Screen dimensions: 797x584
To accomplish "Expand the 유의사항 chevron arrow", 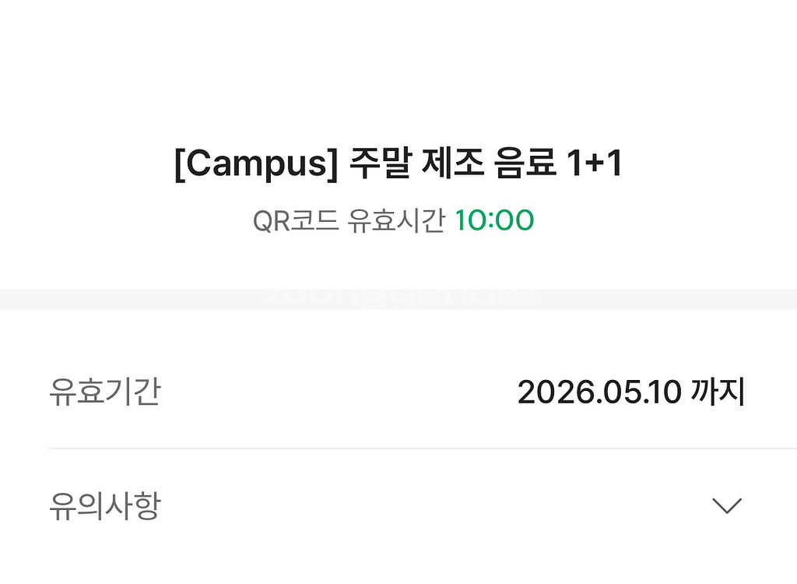I will click(727, 506).
